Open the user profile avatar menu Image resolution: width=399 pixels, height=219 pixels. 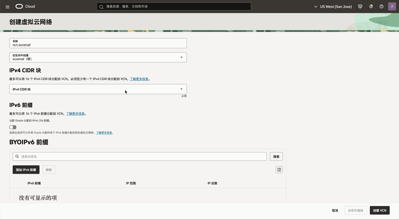[392, 7]
